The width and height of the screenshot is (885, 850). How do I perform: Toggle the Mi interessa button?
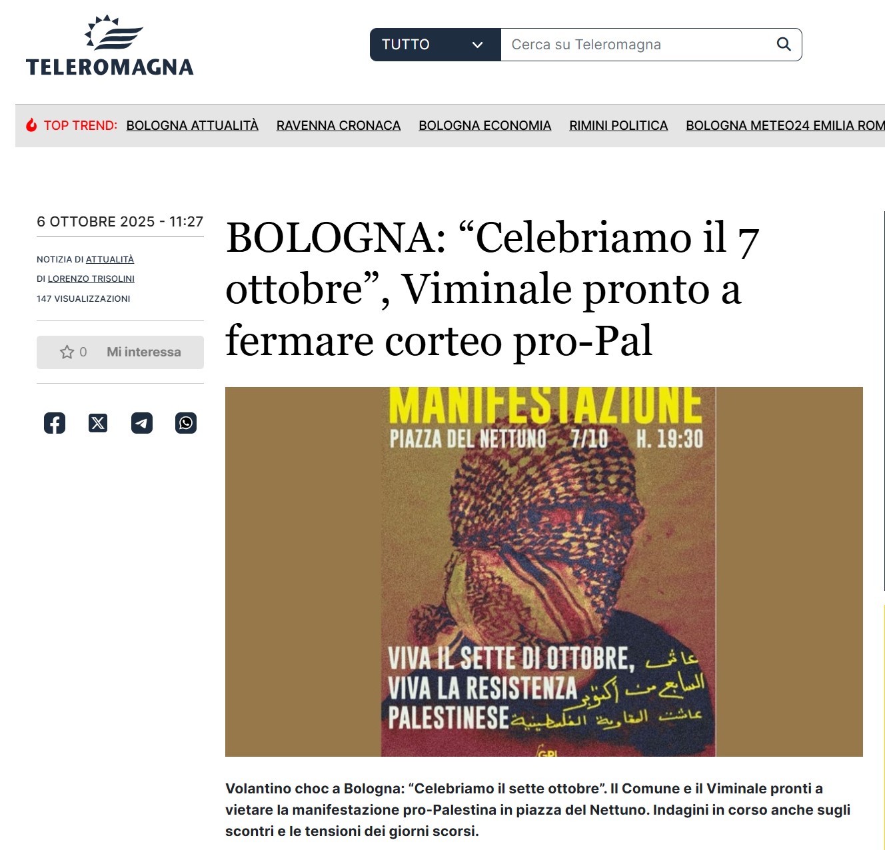click(x=120, y=352)
